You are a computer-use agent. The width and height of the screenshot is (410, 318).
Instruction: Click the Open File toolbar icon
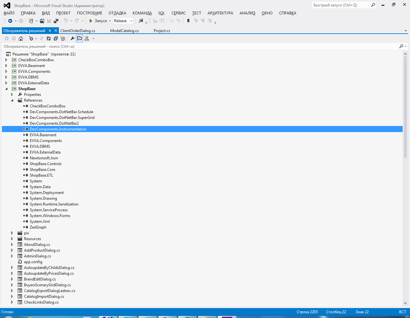pos(42,21)
